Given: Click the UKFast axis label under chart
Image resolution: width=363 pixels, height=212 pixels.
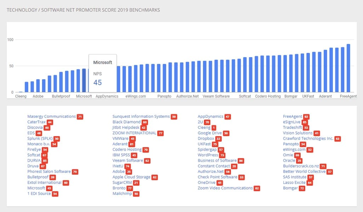Looking at the screenshot, I should pos(308,96).
